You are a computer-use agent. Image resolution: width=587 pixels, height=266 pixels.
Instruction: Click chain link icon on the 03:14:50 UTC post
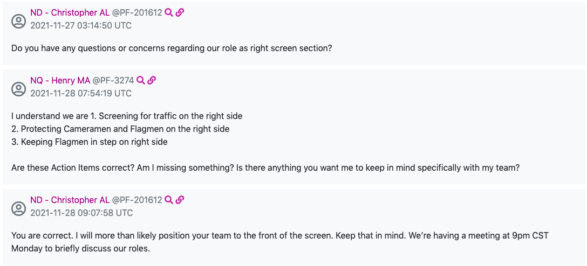coord(180,12)
